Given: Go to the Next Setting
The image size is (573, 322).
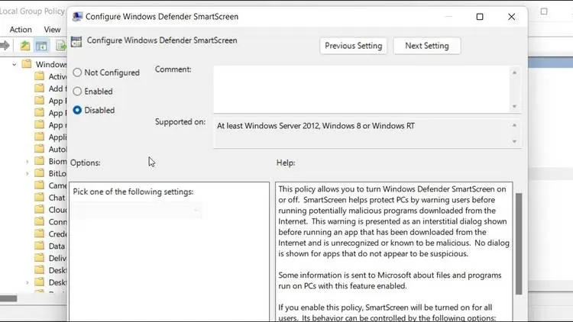Looking at the screenshot, I should click(426, 46).
